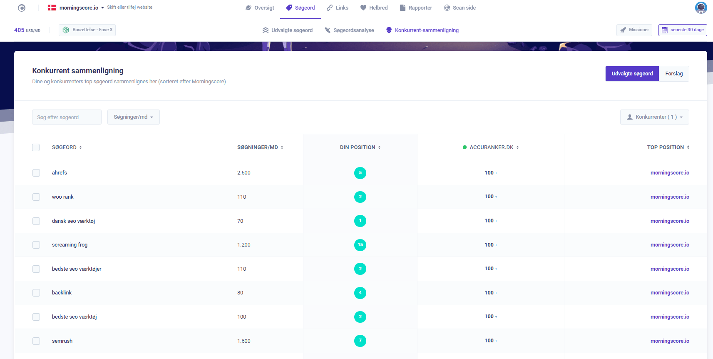The width and height of the screenshot is (713, 359).
Task: Sort by the DIN POSITION column
Action: pyautogui.click(x=360, y=147)
